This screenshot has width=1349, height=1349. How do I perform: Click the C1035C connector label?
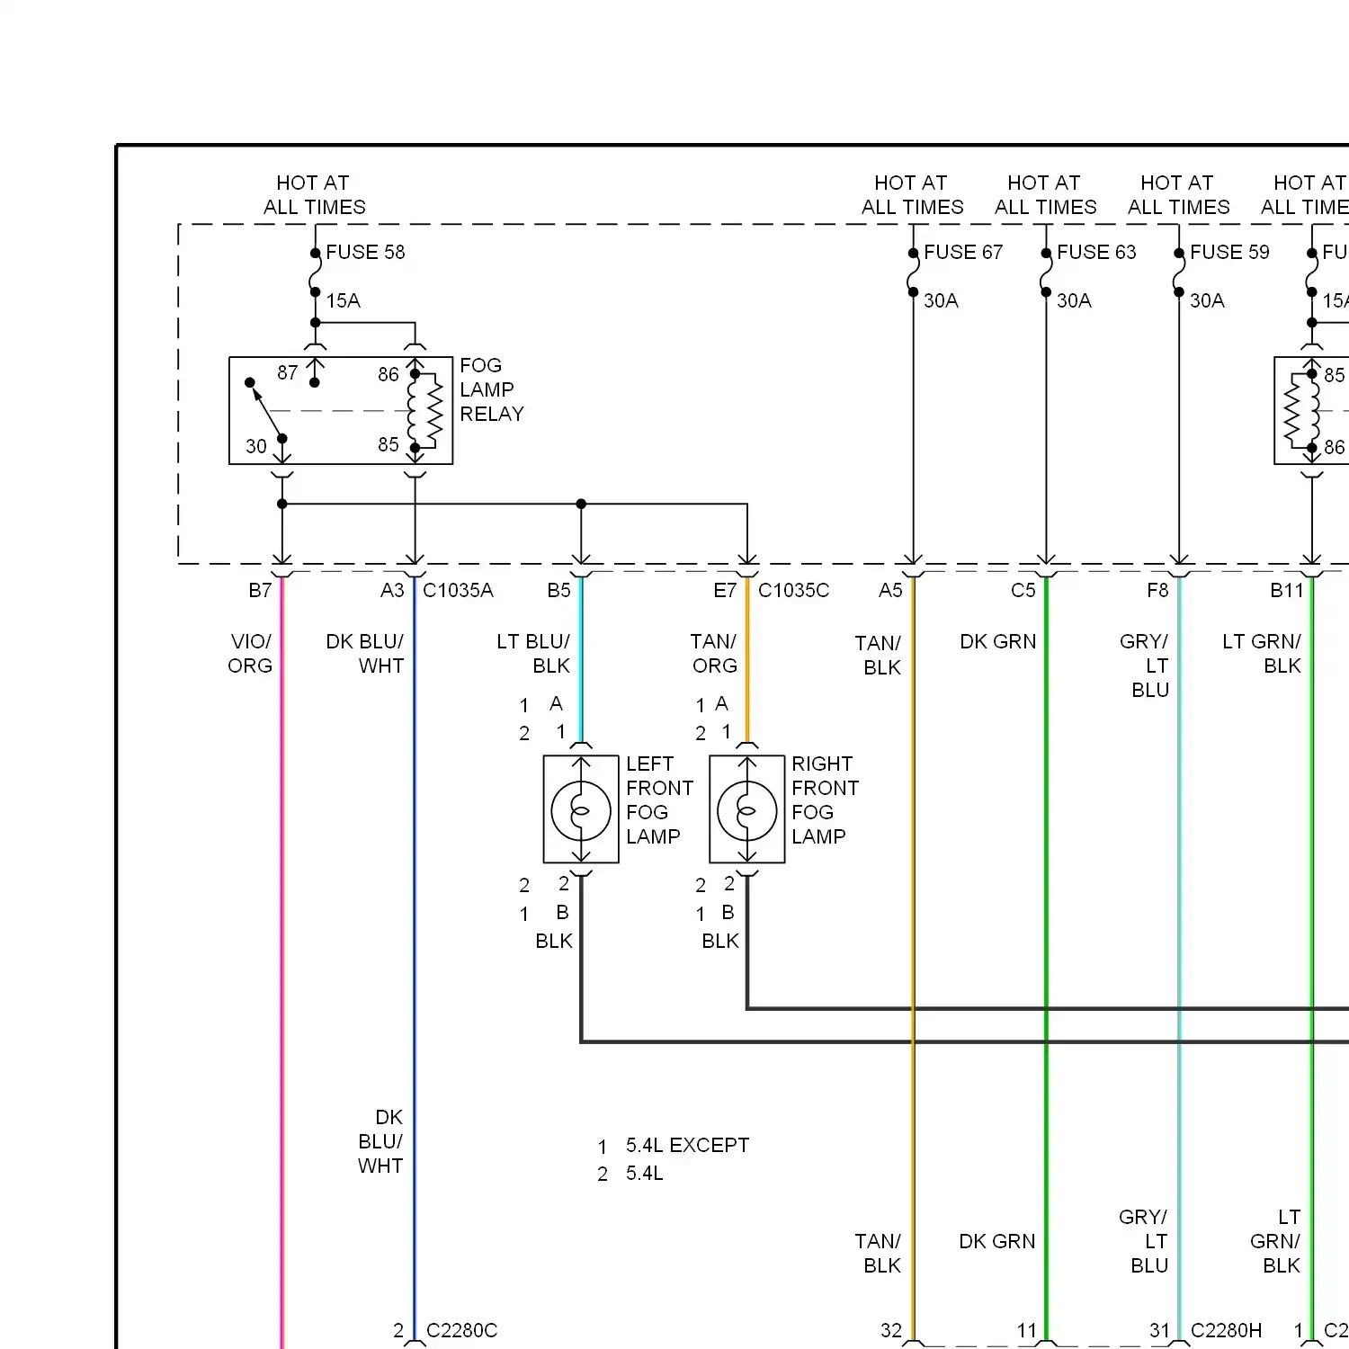click(793, 590)
